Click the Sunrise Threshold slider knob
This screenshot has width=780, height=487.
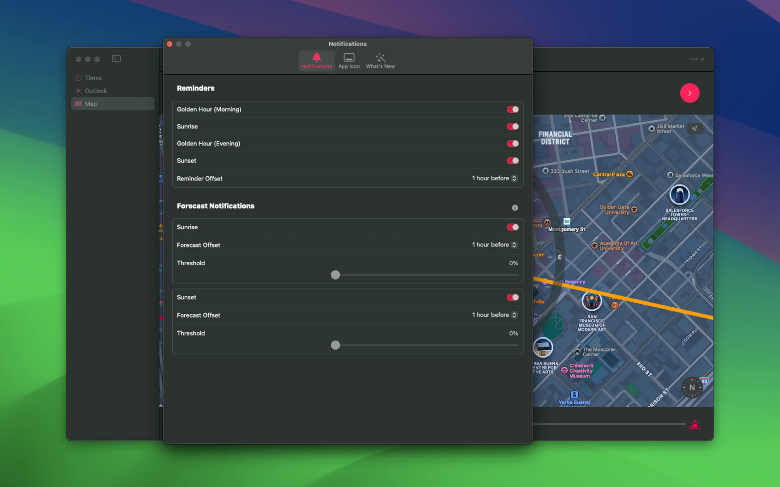coord(335,275)
